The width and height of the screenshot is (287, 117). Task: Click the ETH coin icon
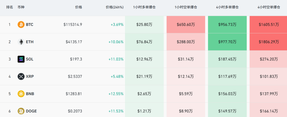point(21,42)
